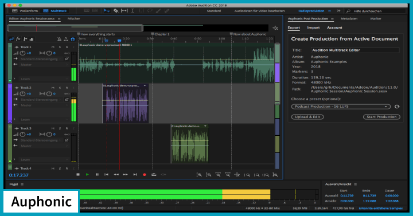Click the Start Production button
The height and width of the screenshot is (216, 413).
(x=381, y=117)
